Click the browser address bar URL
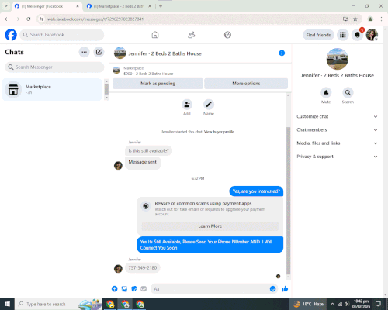 pyautogui.click(x=95, y=19)
